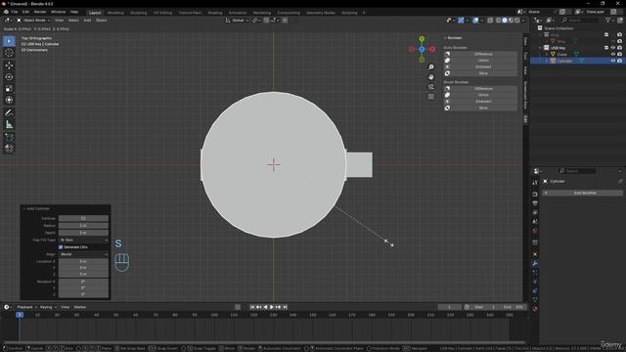Click the Blender logo menu icon
The width and height of the screenshot is (626, 352).
[x=6, y=12]
